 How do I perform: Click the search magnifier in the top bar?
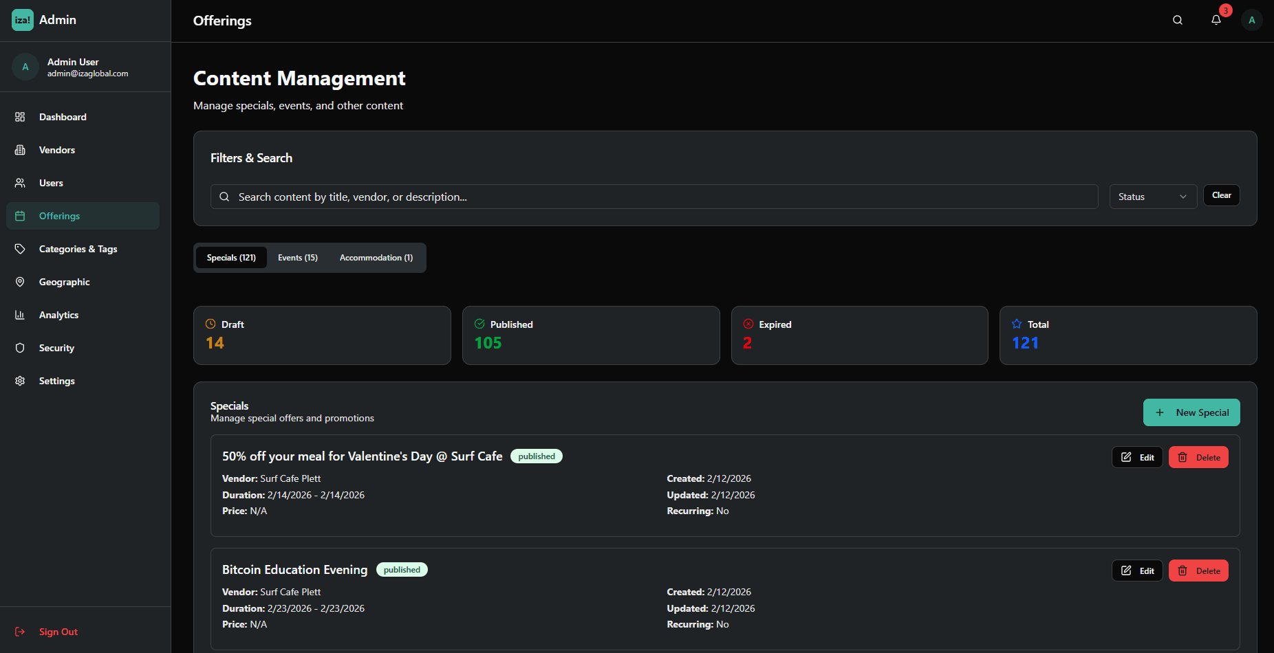pos(1177,20)
